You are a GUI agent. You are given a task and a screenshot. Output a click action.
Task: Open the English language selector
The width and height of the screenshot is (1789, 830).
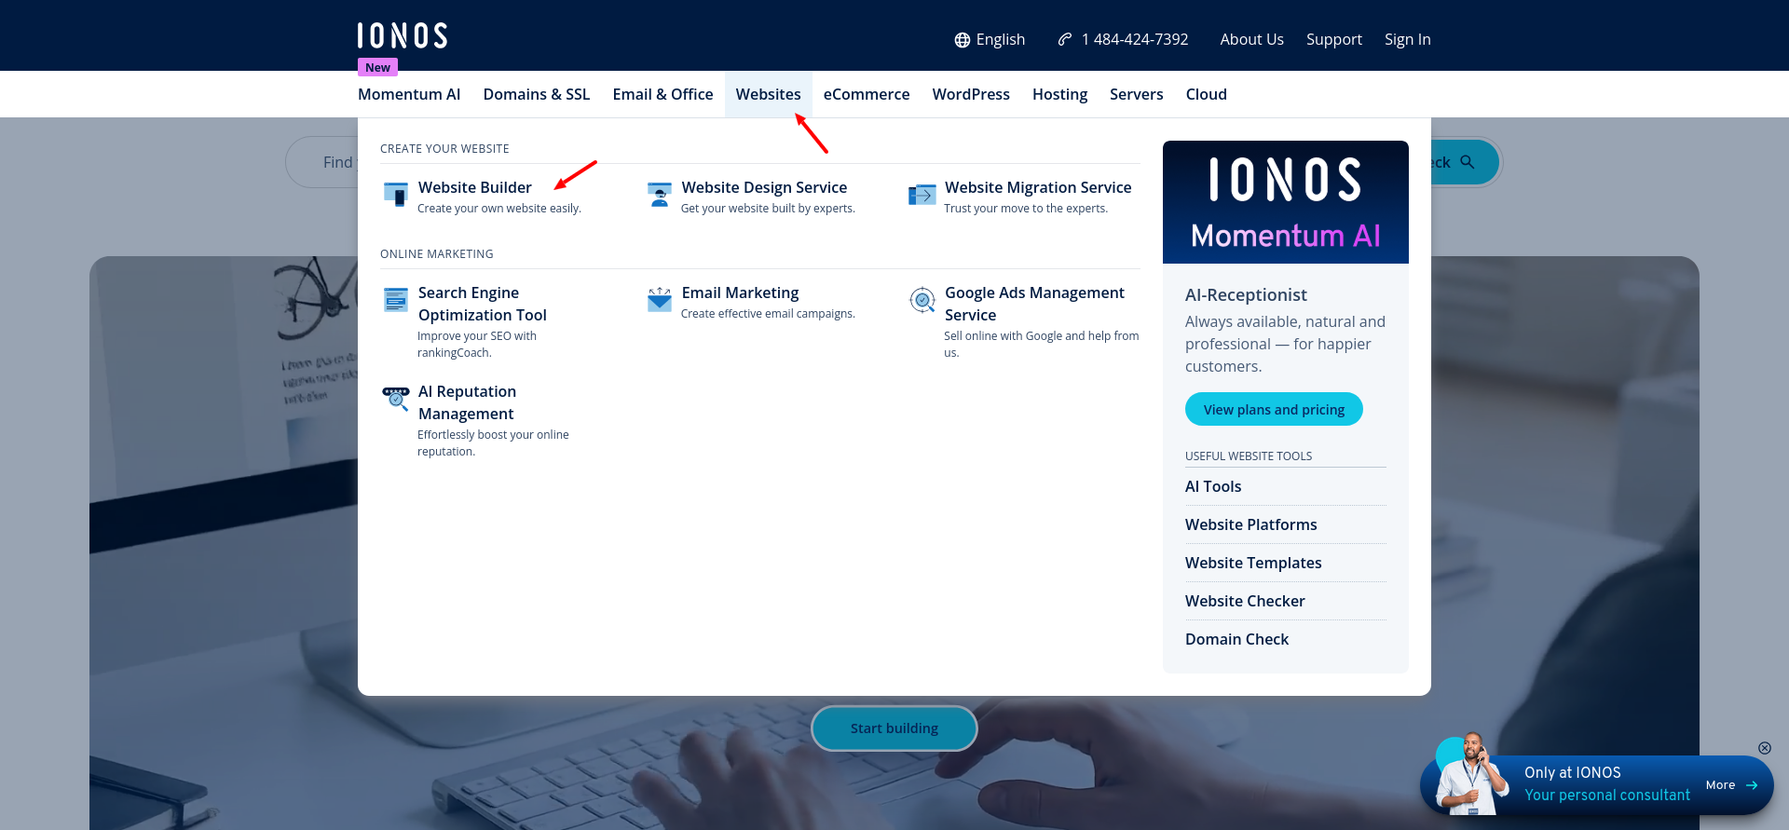click(x=990, y=39)
